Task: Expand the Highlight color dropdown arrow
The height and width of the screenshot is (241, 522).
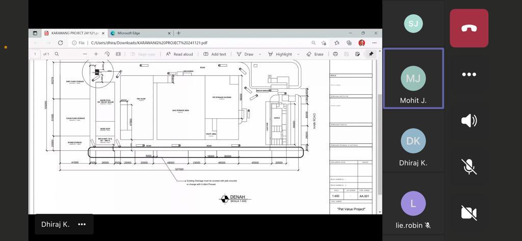Action: [x=298, y=54]
